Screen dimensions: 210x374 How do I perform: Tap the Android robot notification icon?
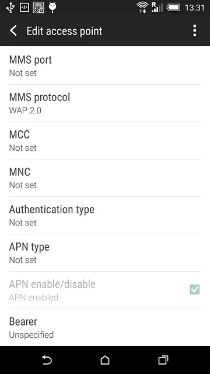tap(52, 8)
